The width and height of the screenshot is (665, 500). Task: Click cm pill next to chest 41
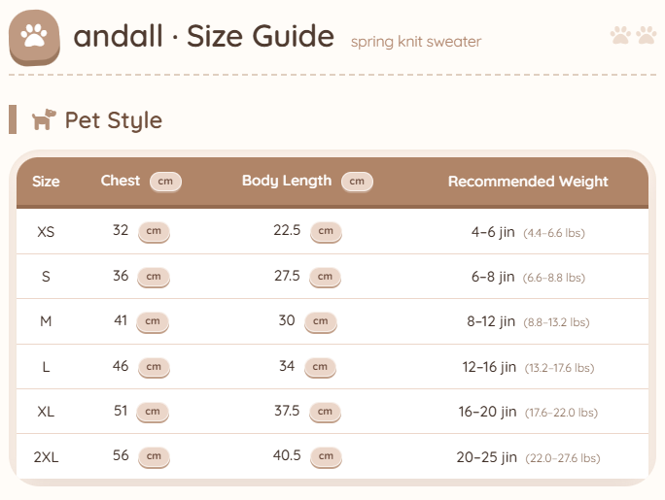pos(153,321)
